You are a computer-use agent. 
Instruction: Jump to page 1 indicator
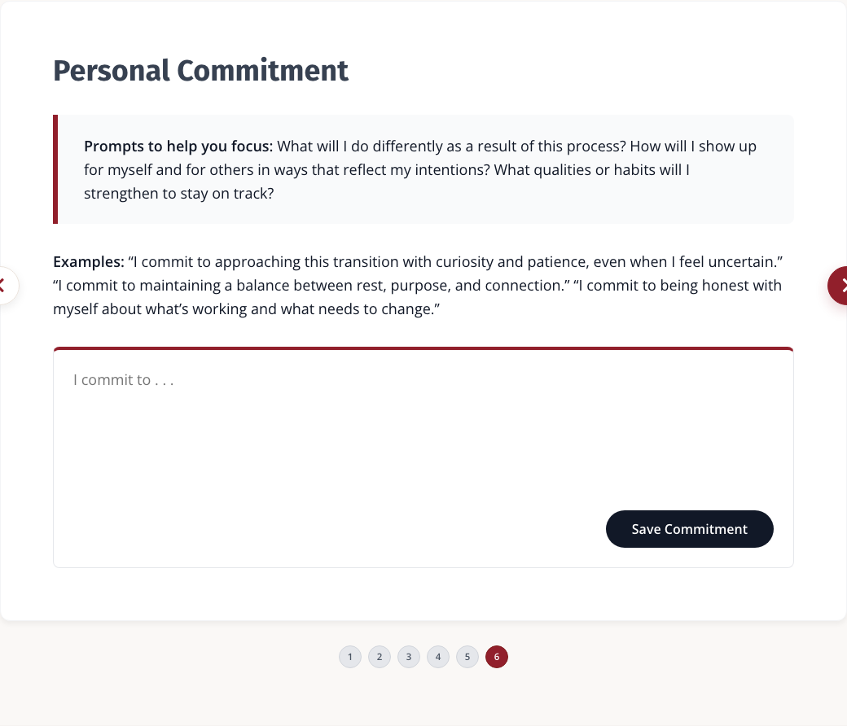(x=350, y=657)
